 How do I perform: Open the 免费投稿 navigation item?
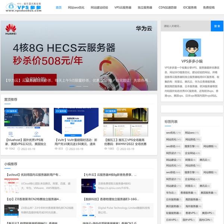click(x=209, y=7)
